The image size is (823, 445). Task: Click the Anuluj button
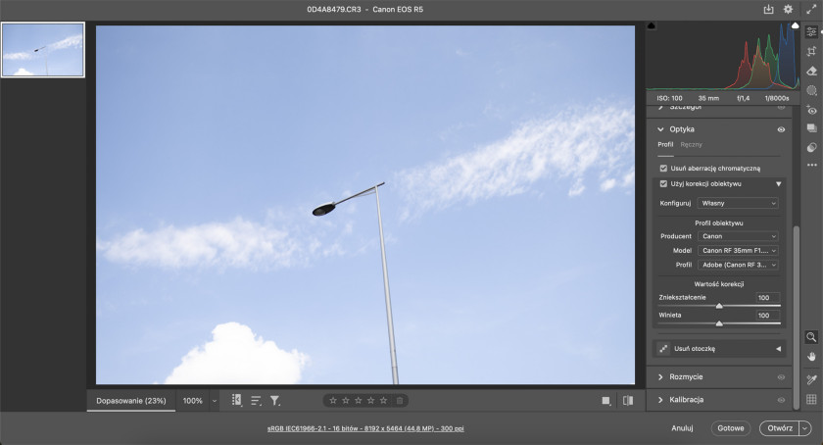point(682,428)
